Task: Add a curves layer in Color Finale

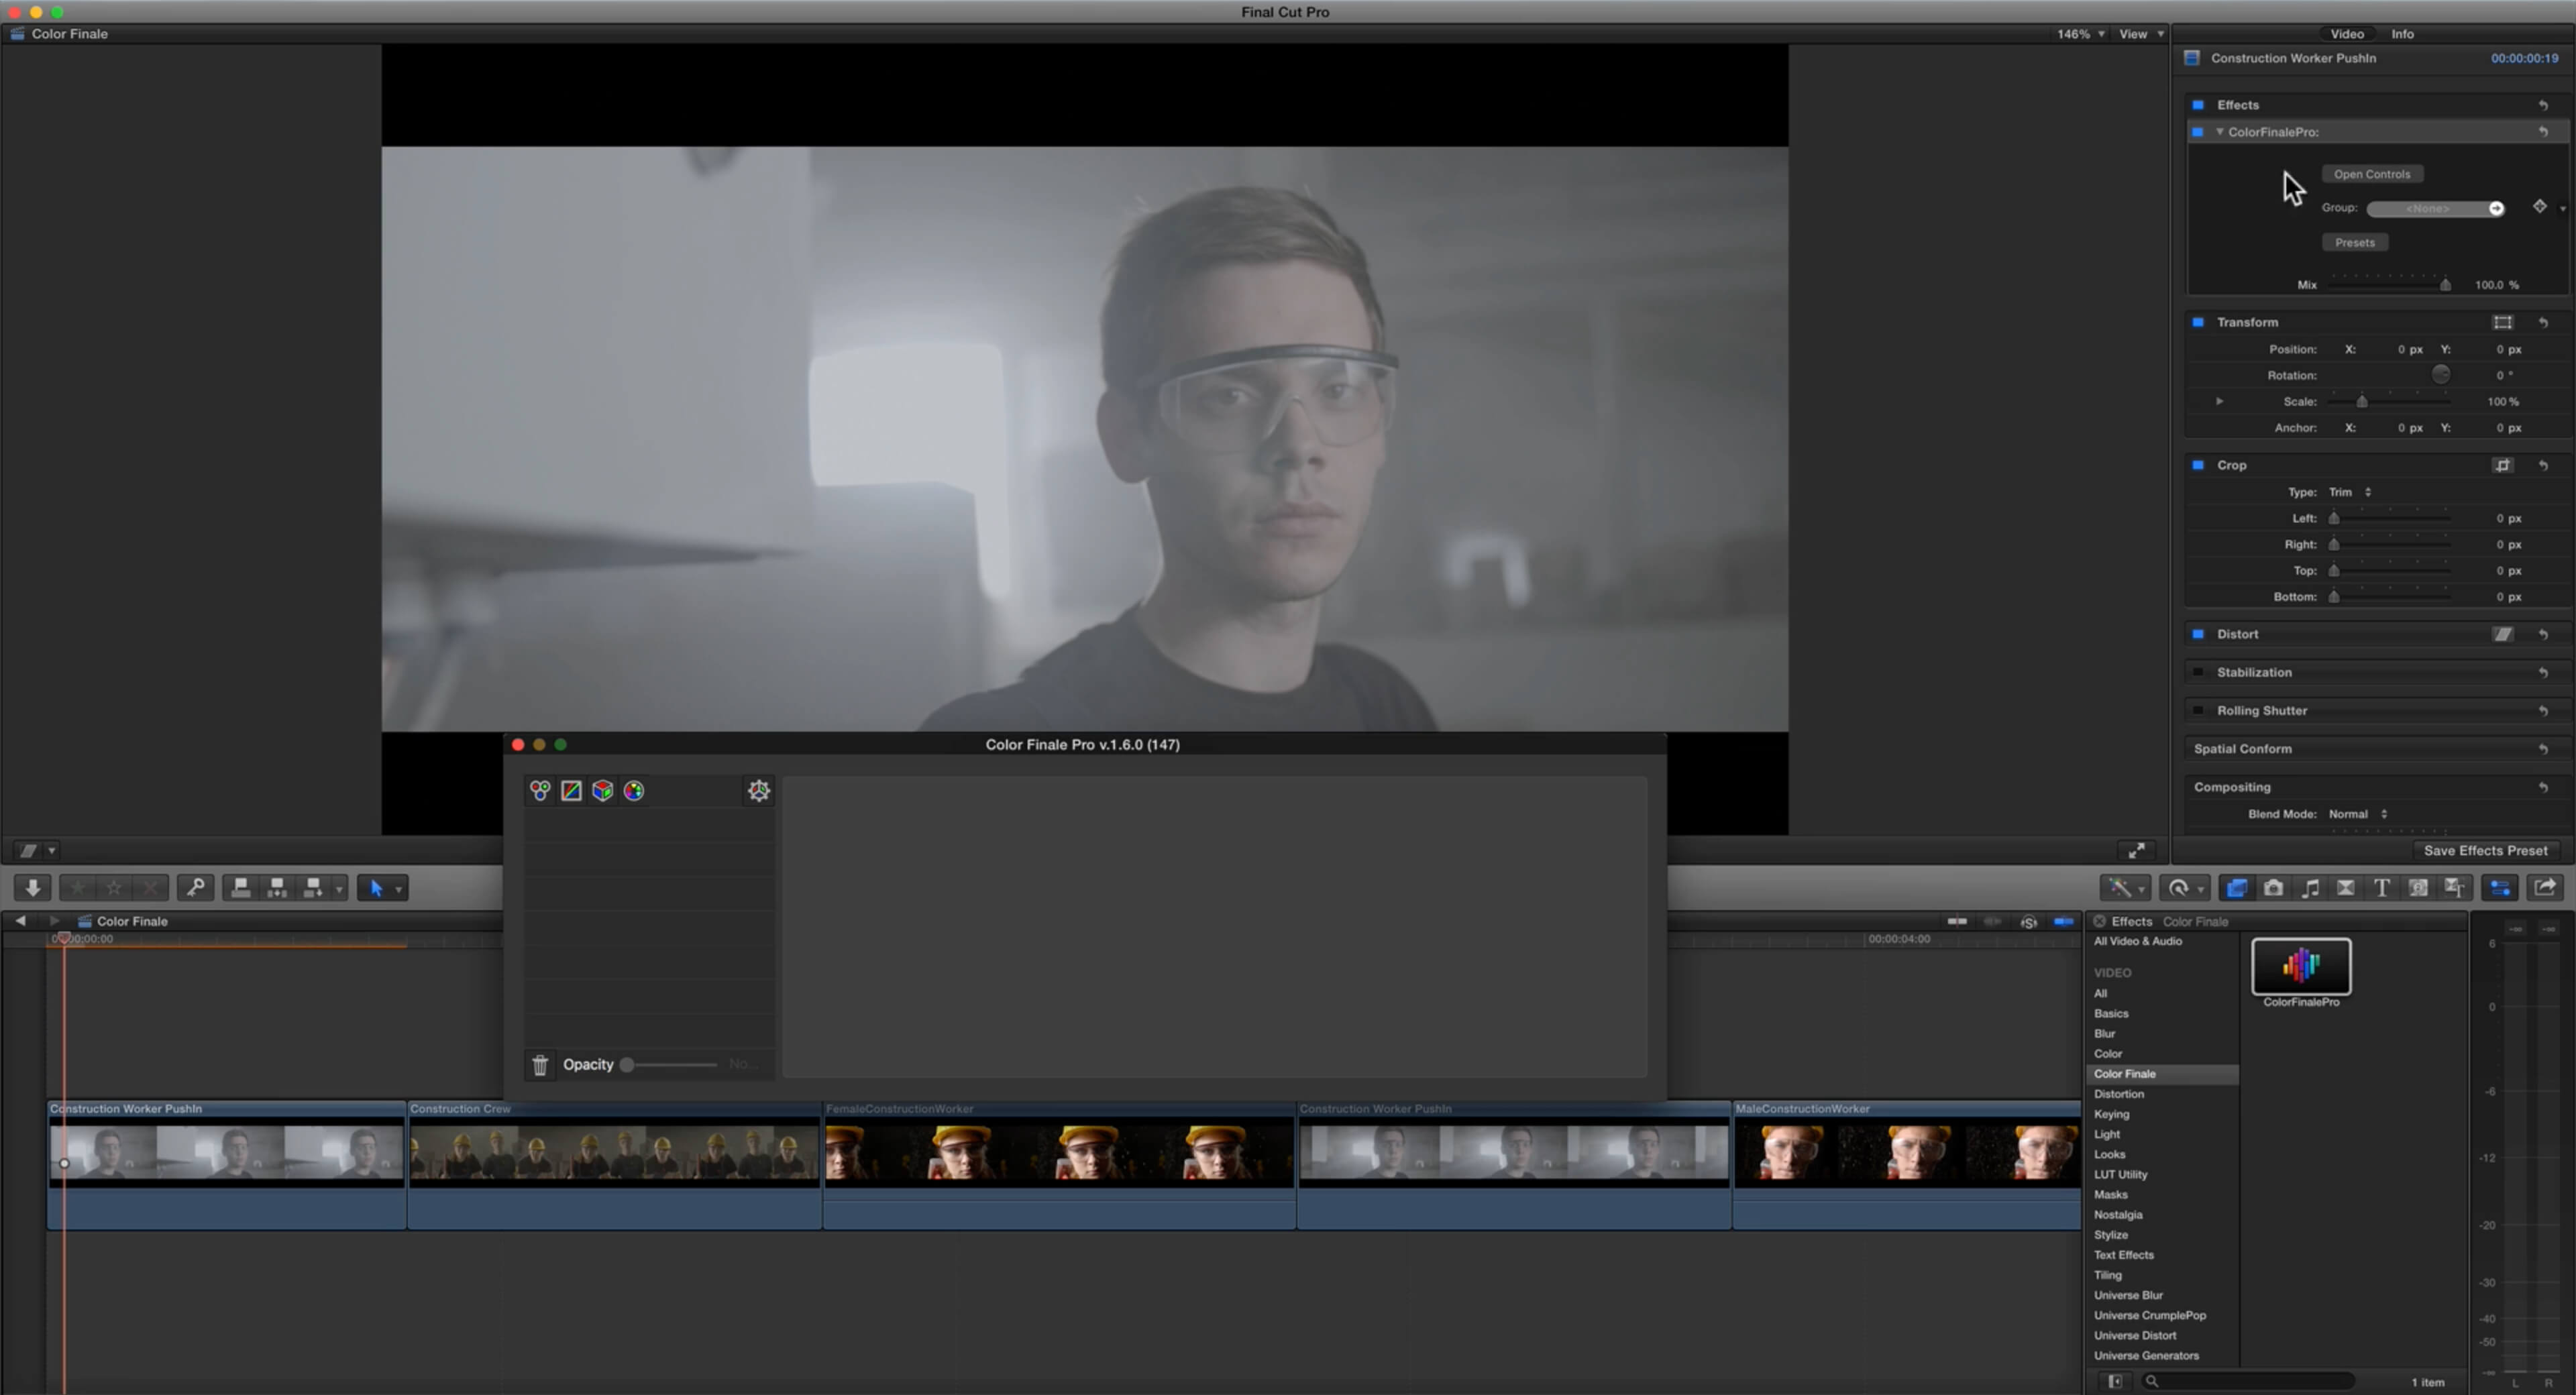Action: [x=571, y=791]
